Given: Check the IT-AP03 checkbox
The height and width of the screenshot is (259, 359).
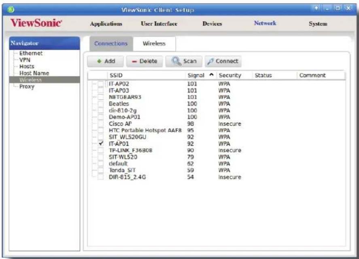Looking at the screenshot, I should pyautogui.click(x=101, y=91).
